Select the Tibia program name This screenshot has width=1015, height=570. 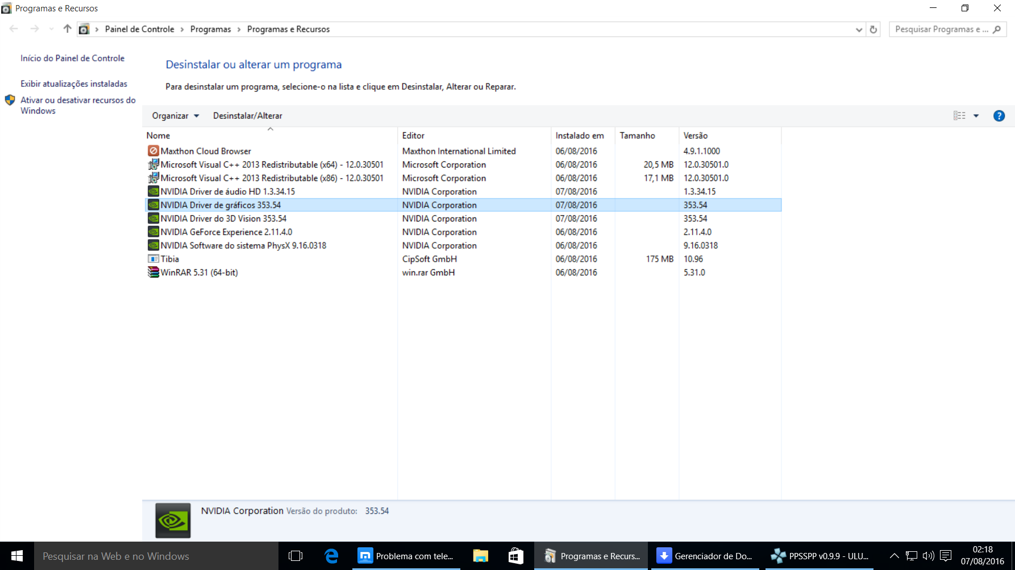click(x=170, y=259)
